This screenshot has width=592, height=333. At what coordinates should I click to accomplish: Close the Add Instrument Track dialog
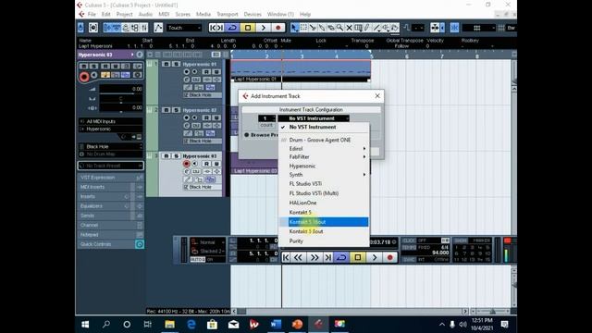click(377, 96)
